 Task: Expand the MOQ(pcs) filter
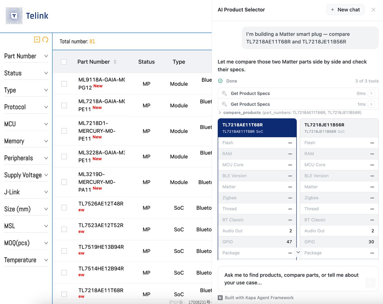(x=26, y=243)
